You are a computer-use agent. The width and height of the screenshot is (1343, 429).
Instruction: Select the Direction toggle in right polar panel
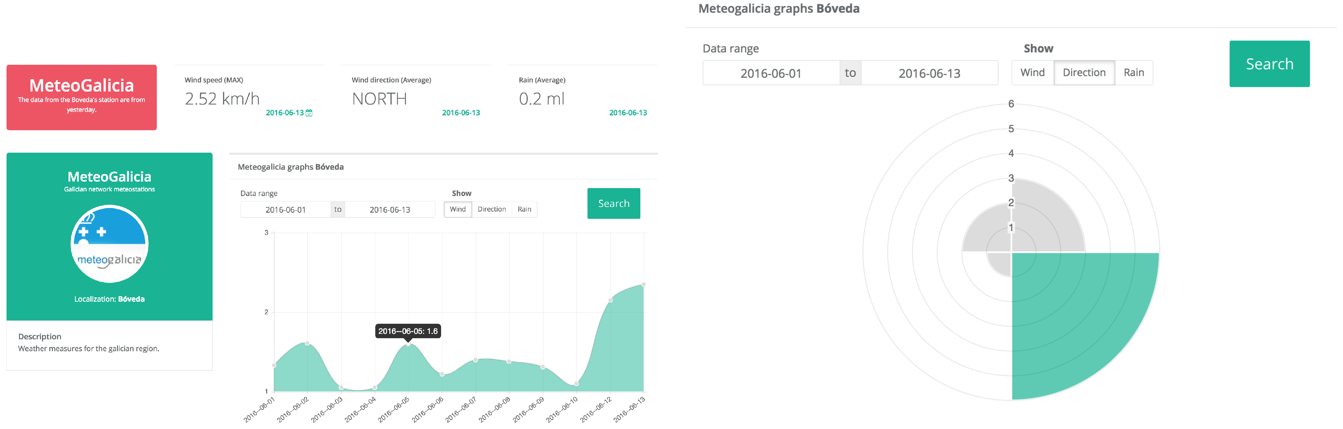(x=1084, y=72)
